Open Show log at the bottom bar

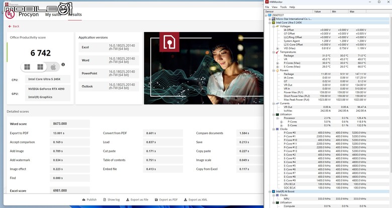(111, 199)
